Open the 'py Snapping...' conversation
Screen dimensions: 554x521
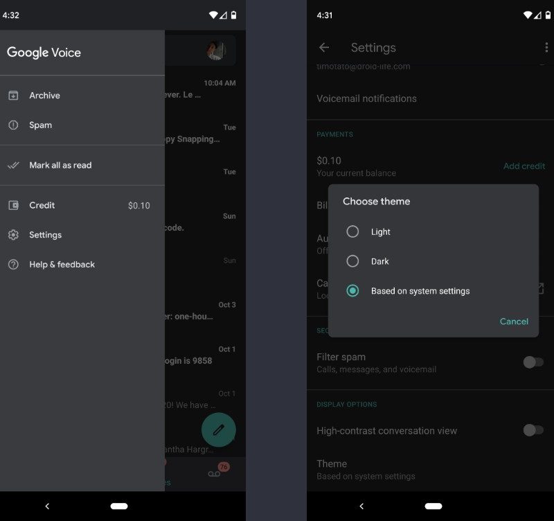click(x=205, y=134)
